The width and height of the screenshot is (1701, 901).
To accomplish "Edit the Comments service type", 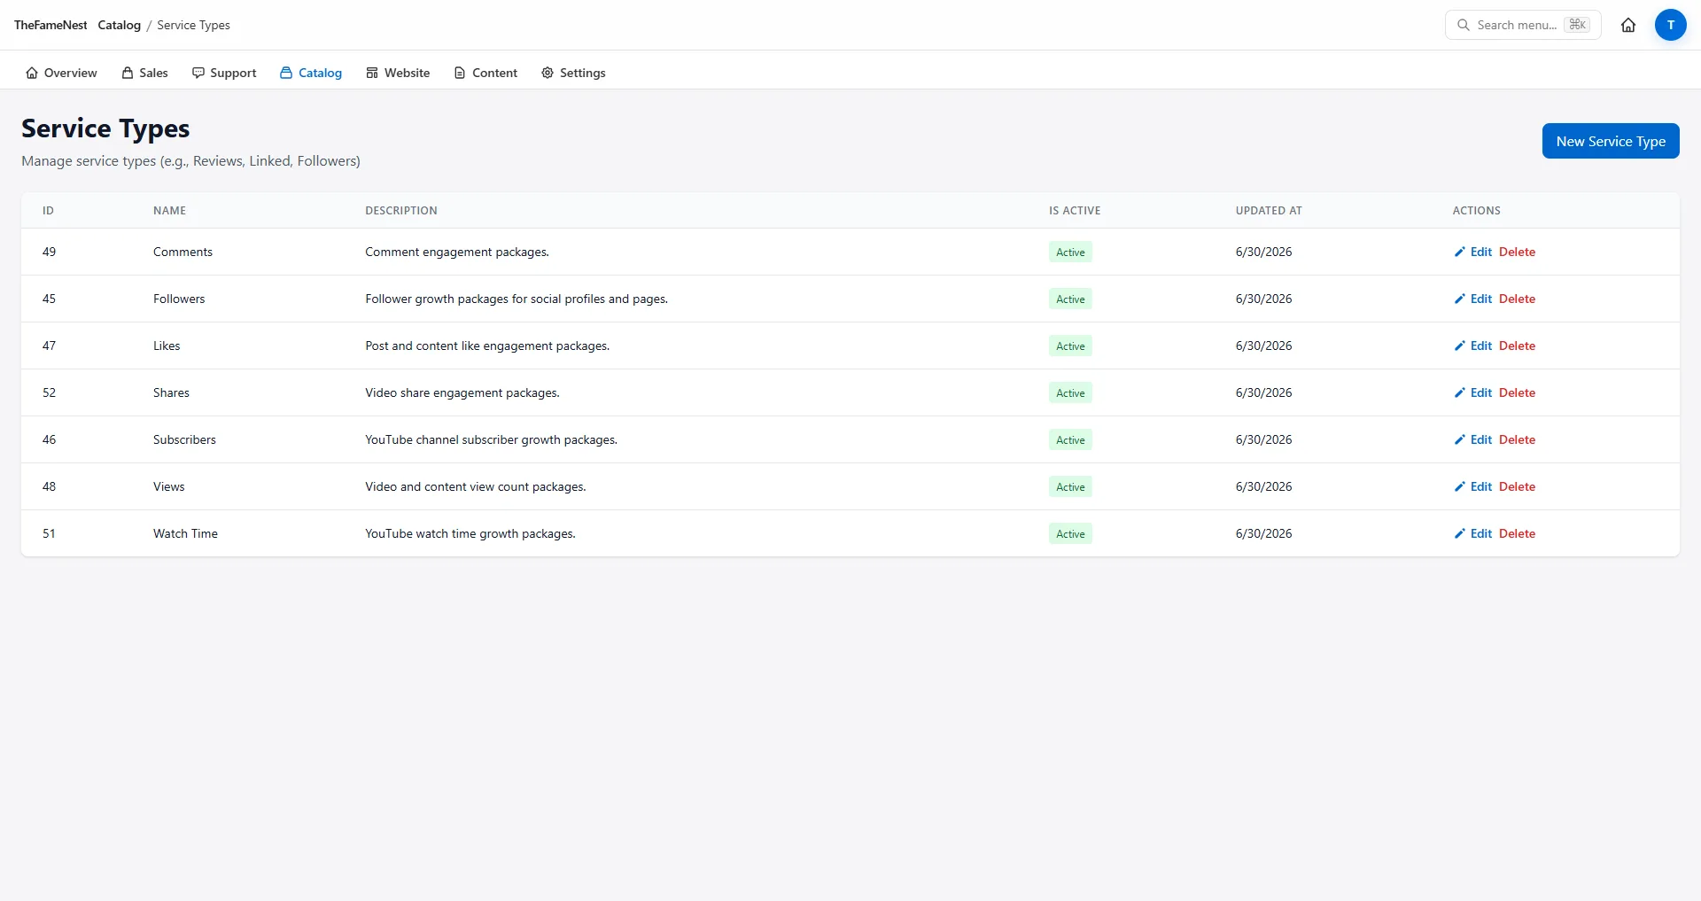I will (1472, 252).
